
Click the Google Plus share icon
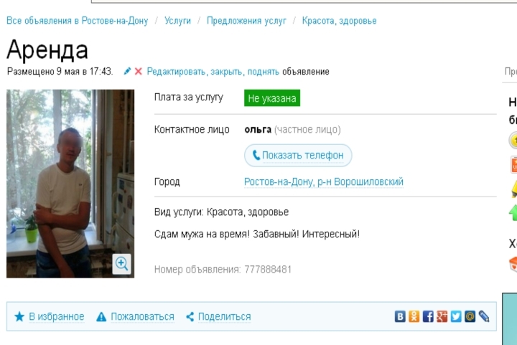click(442, 316)
